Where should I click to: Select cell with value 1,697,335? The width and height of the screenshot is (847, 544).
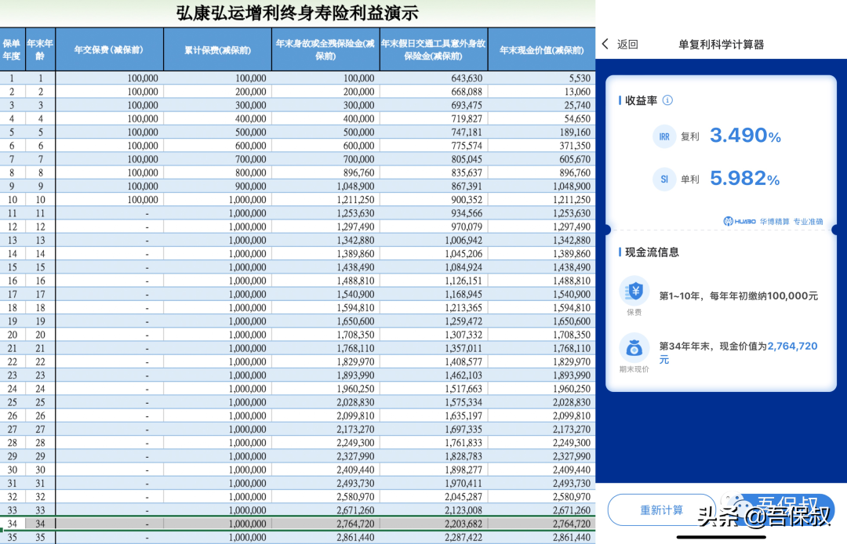(434, 429)
